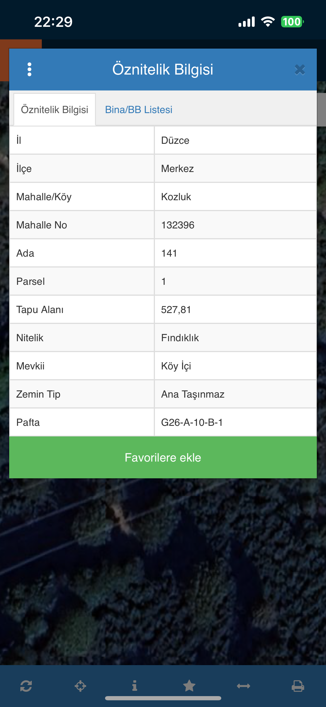326x707 pixels.
Task: Switch to Bina/BB Listesi tab
Action: [138, 110]
